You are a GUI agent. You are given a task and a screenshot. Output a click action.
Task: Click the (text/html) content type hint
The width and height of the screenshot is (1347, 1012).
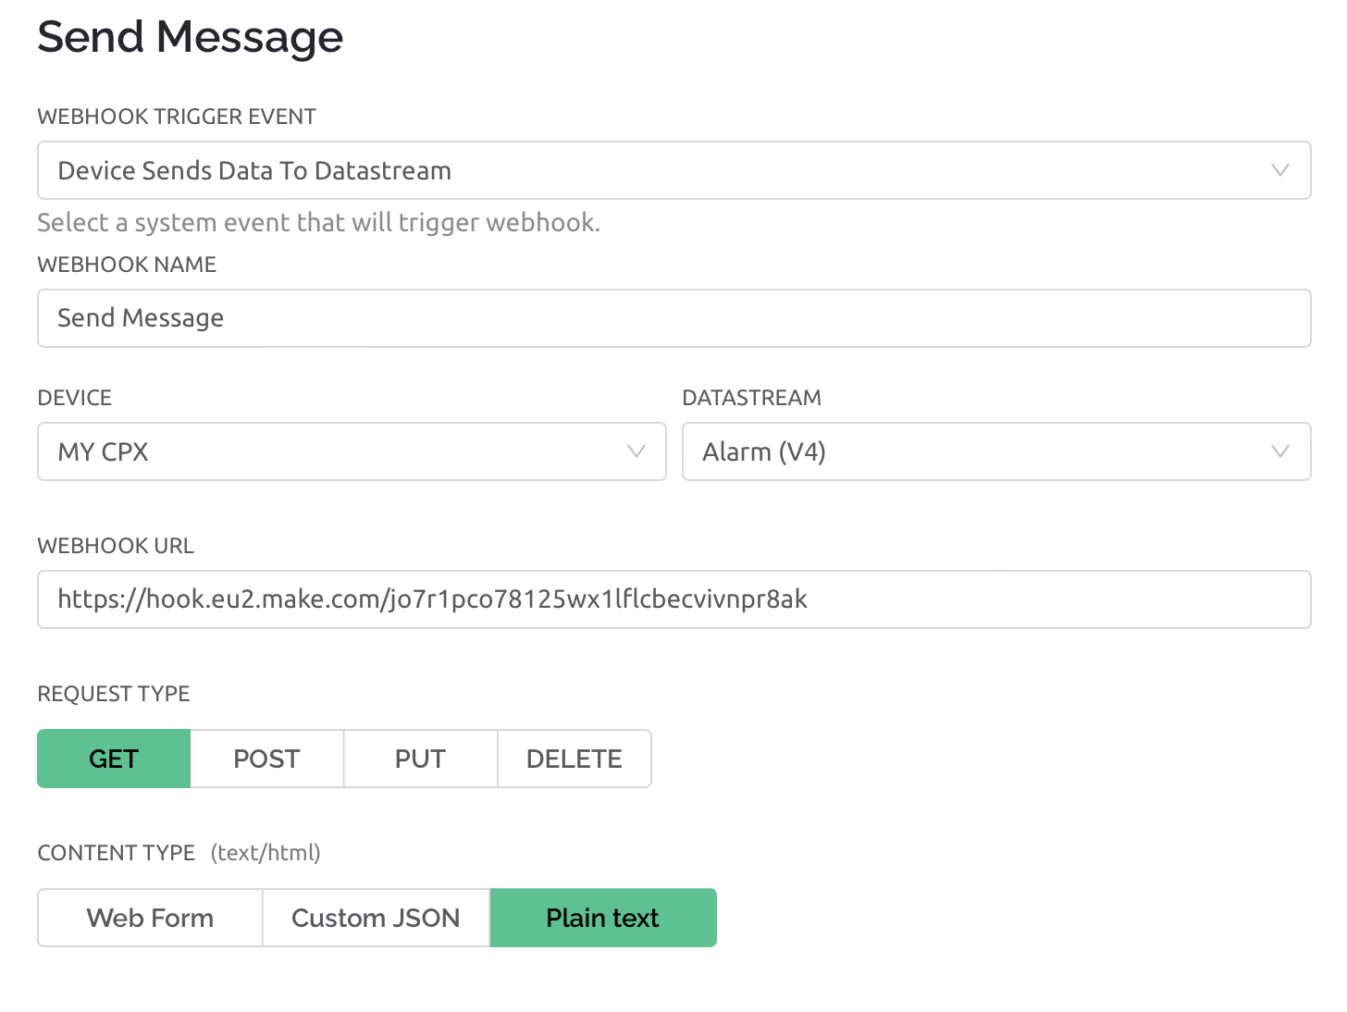point(266,853)
